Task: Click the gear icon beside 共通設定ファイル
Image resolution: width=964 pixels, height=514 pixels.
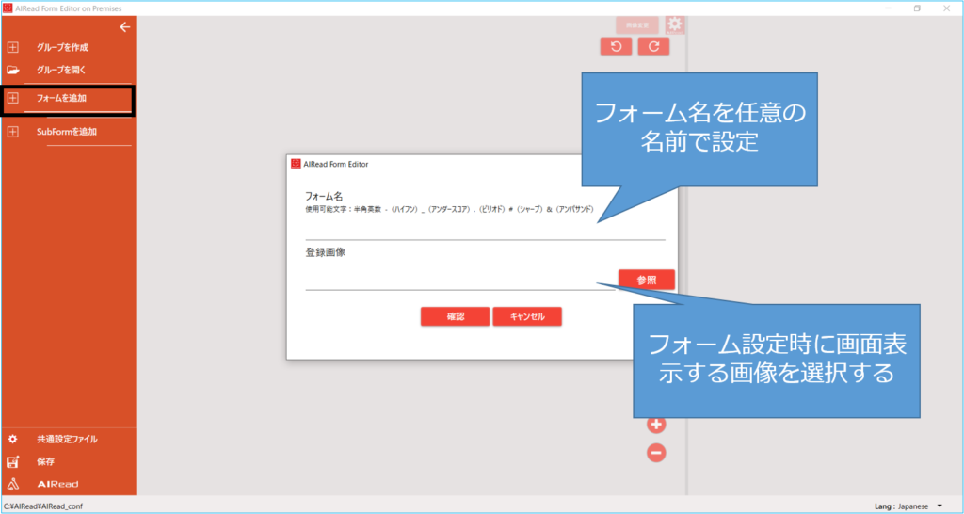Action: tap(13, 440)
